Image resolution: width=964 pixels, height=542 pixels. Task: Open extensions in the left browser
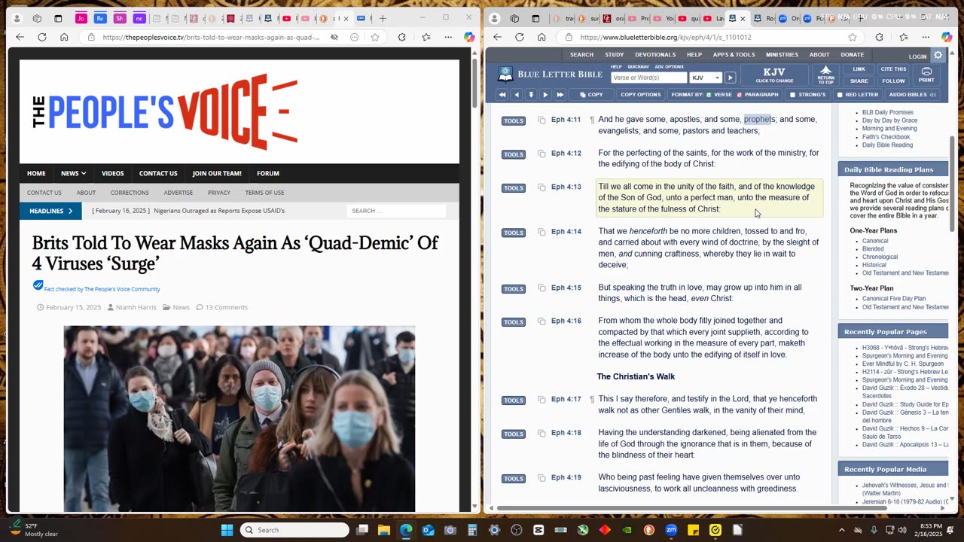point(402,37)
